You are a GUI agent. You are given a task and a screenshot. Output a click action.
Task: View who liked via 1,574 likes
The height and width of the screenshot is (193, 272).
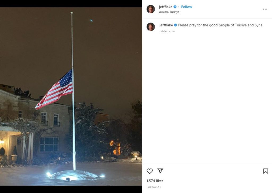tap(155, 181)
